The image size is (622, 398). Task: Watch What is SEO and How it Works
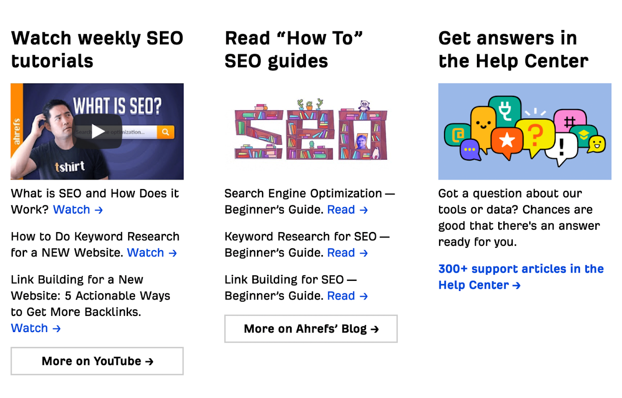coord(78,209)
